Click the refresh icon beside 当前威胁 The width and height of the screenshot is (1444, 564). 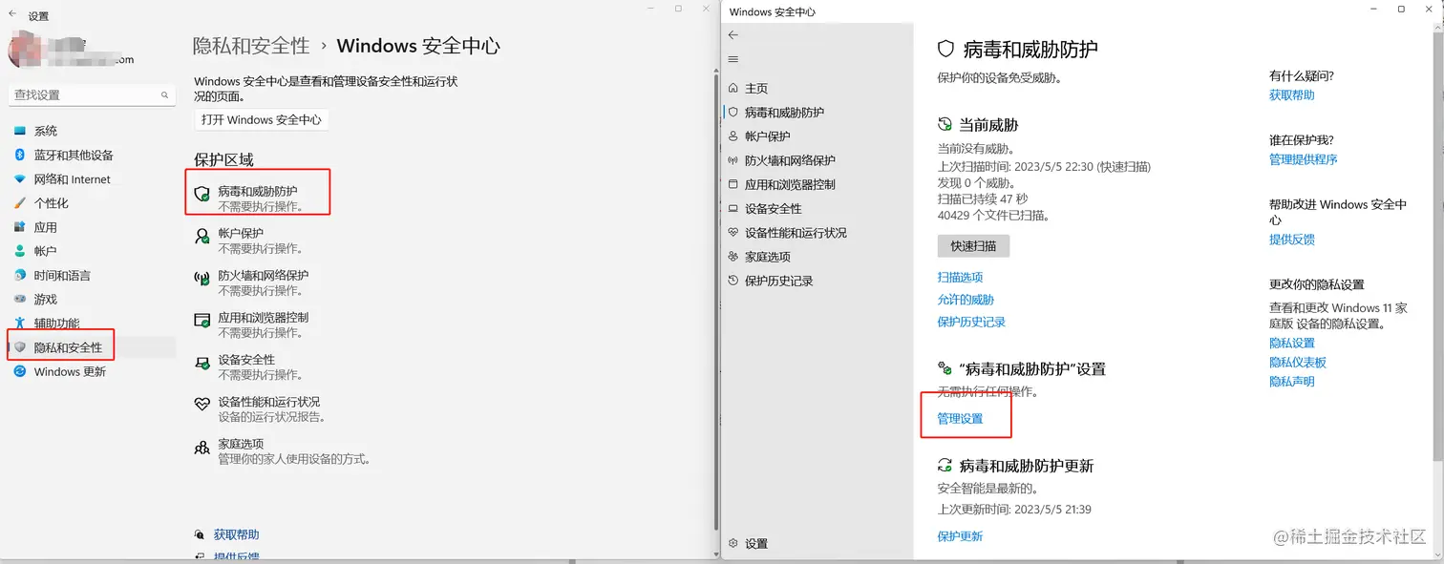tap(945, 124)
